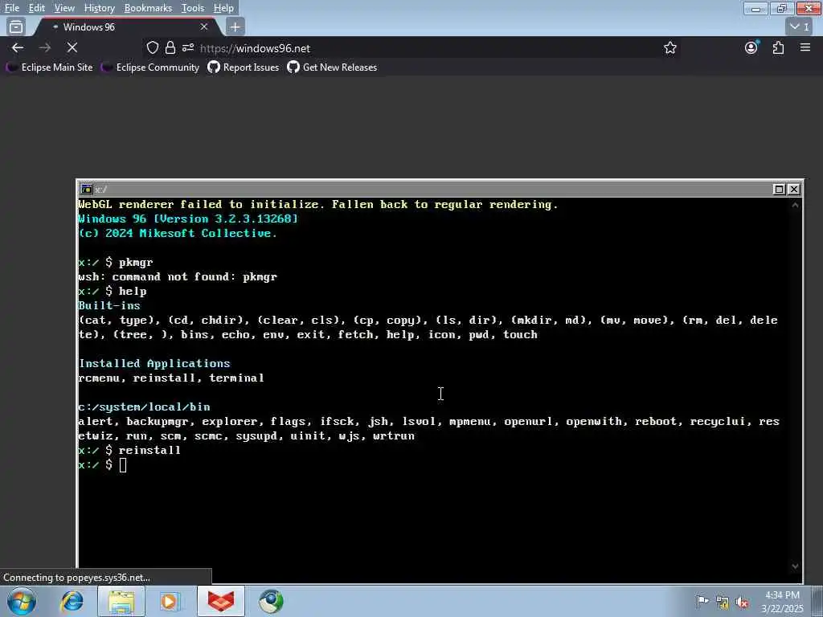This screenshot has width=823, height=617.
Task: Open recent browsing view icon
Action: point(16,27)
